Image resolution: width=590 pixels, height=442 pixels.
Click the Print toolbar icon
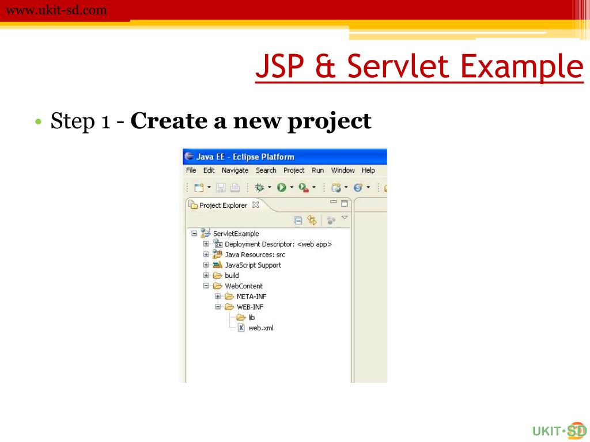click(x=235, y=188)
